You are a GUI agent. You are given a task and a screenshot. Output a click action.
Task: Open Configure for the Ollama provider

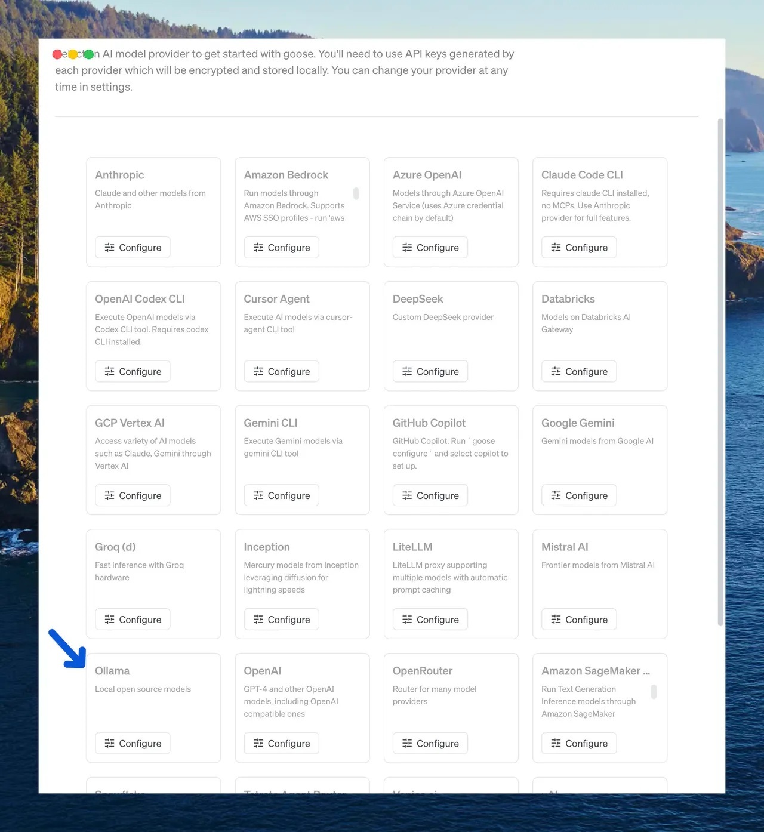[x=133, y=743]
